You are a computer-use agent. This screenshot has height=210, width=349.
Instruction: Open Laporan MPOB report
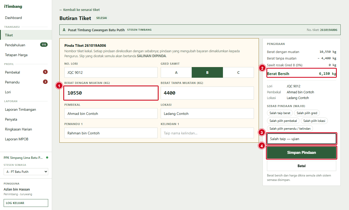click(x=26, y=139)
